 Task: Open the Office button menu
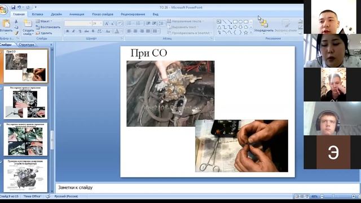[4, 10]
